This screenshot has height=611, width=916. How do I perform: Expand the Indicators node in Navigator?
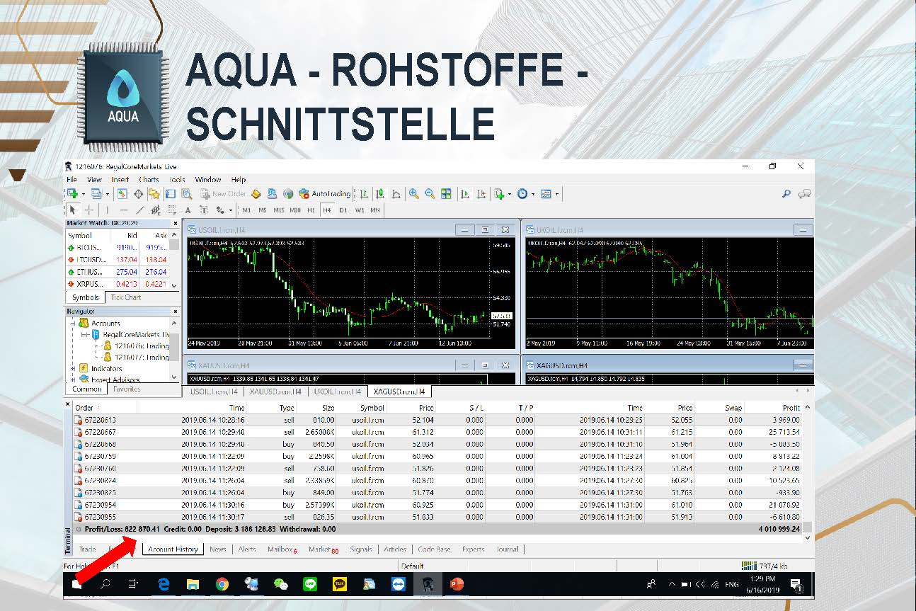coord(73,368)
